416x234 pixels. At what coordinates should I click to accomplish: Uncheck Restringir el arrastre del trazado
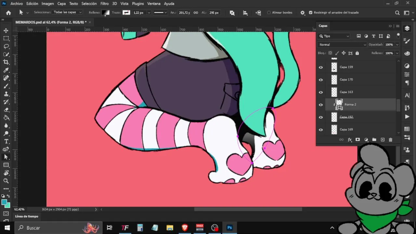click(311, 13)
